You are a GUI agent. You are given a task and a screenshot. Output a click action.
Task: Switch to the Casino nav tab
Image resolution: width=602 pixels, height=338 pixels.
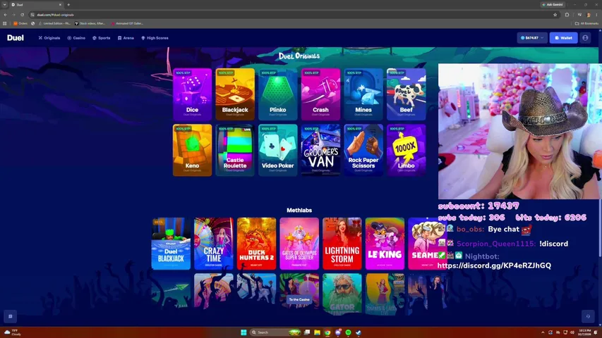76,38
